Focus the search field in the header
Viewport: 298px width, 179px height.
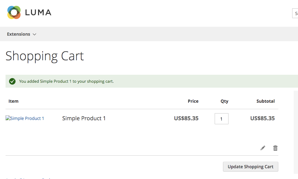(x=295, y=13)
